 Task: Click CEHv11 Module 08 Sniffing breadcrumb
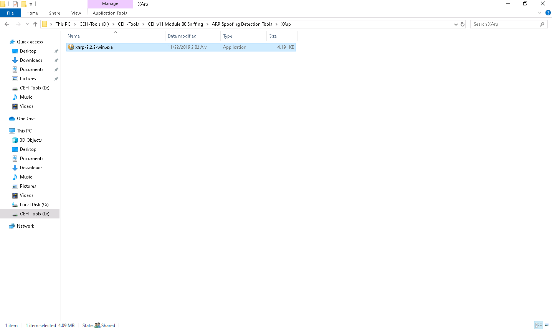point(175,24)
